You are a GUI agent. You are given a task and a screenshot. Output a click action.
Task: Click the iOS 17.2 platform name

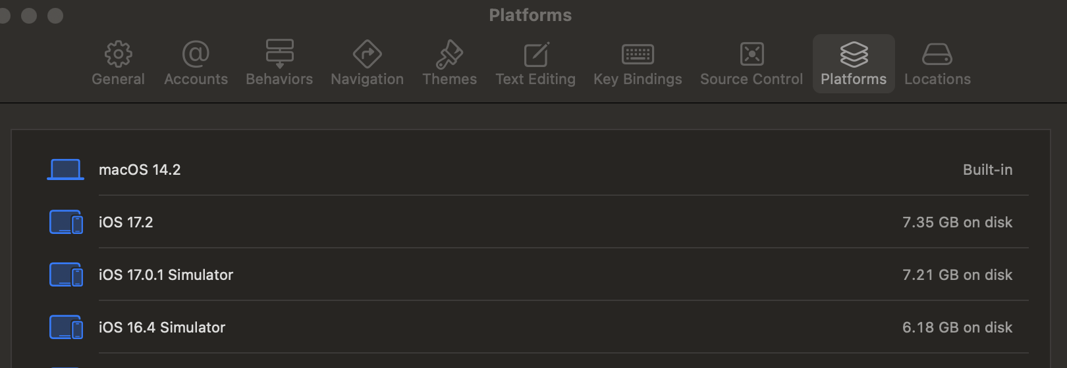[126, 222]
